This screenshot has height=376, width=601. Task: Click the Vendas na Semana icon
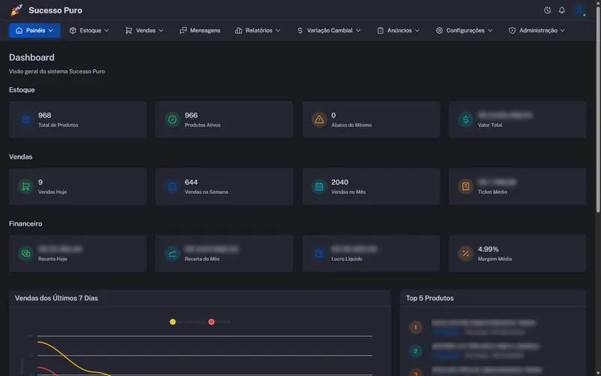coord(173,186)
